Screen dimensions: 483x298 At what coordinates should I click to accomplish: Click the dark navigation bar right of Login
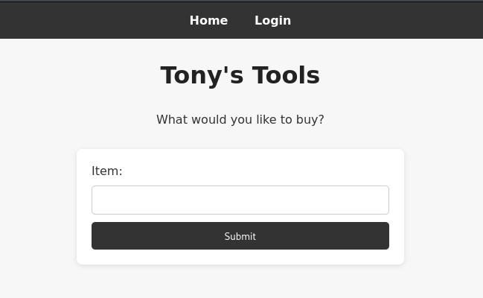tap(387, 20)
